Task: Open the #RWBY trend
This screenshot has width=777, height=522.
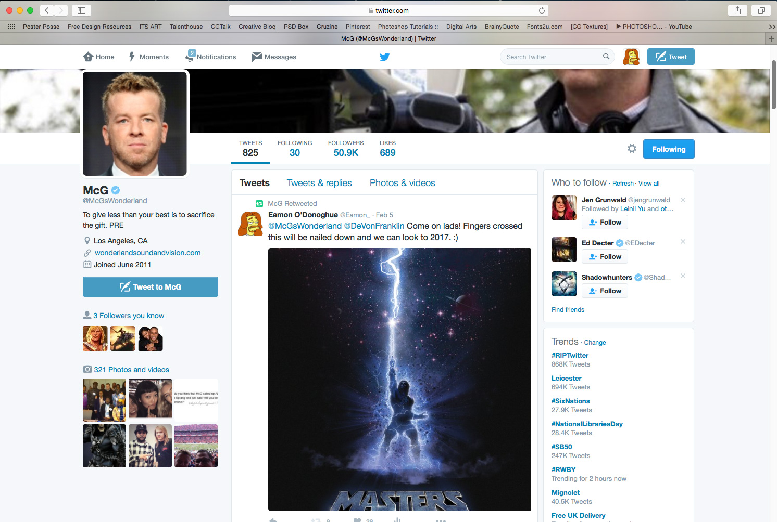Action: pyautogui.click(x=563, y=470)
